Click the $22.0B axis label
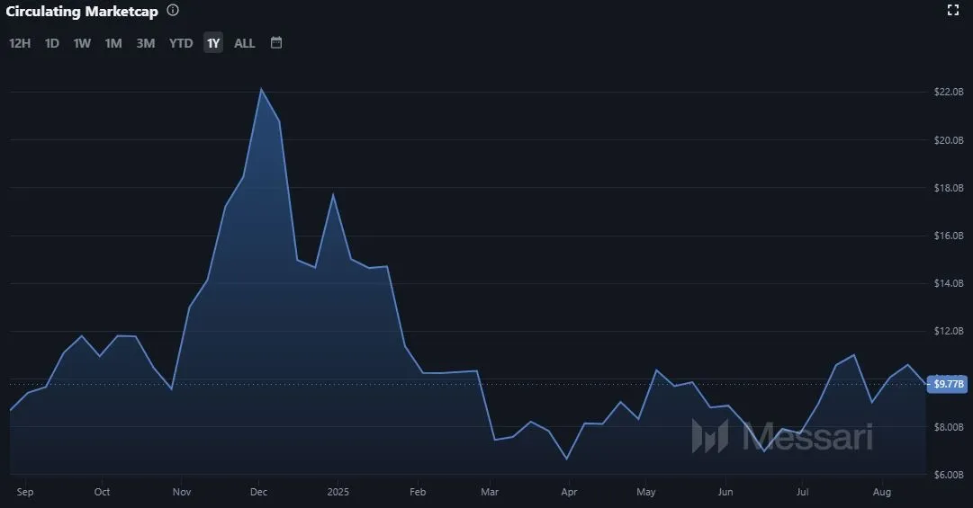Screen dimensions: 973x508 tap(949, 92)
